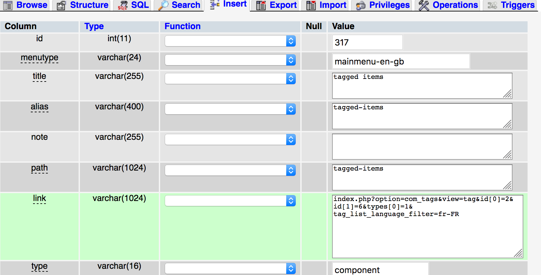The width and height of the screenshot is (541, 275).
Task: Click the resize handle of title textarea
Action: coord(508,94)
